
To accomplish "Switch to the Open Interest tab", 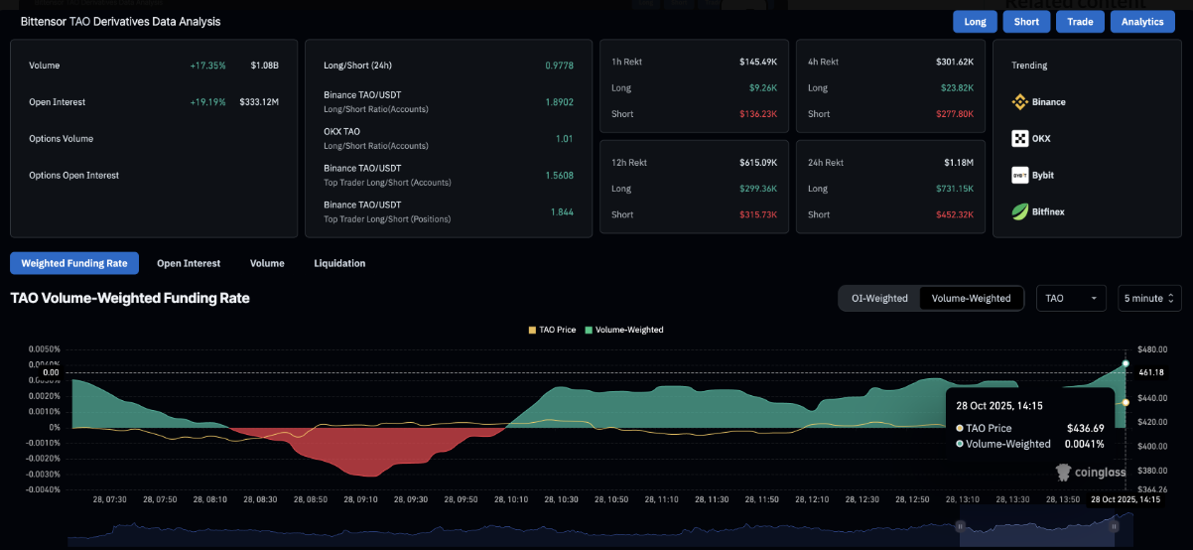I will tap(189, 263).
